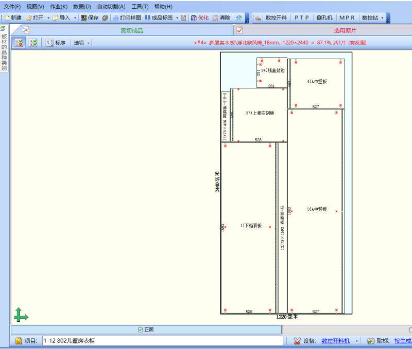
Task: Click the 新建 new file icon
Action: pos(7,18)
